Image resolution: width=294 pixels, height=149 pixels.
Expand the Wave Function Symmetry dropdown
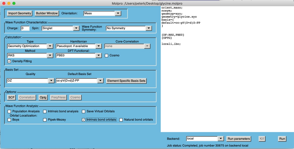click(149, 28)
